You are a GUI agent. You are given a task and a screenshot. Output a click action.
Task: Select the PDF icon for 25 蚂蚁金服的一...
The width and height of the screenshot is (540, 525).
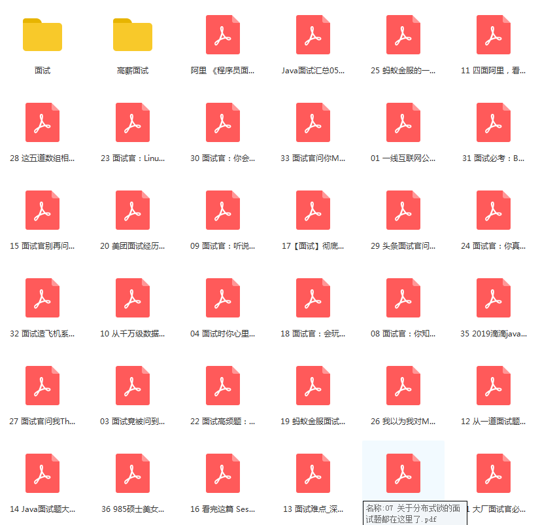pyautogui.click(x=403, y=35)
